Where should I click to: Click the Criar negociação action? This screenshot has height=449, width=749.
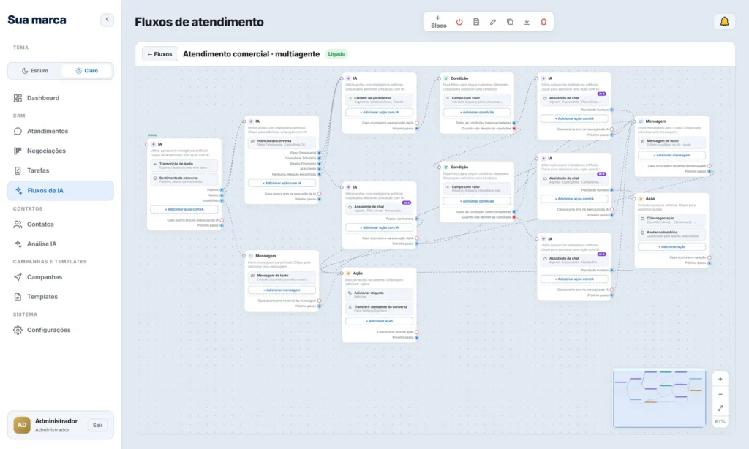(x=671, y=219)
